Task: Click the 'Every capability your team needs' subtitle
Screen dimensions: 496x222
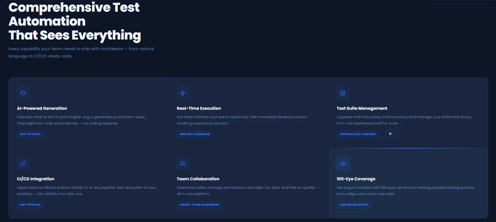Action: click(x=81, y=52)
